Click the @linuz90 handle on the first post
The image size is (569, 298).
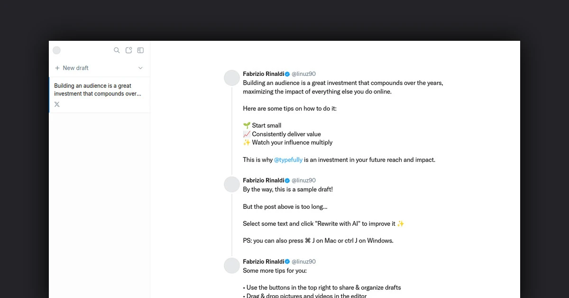click(x=303, y=74)
